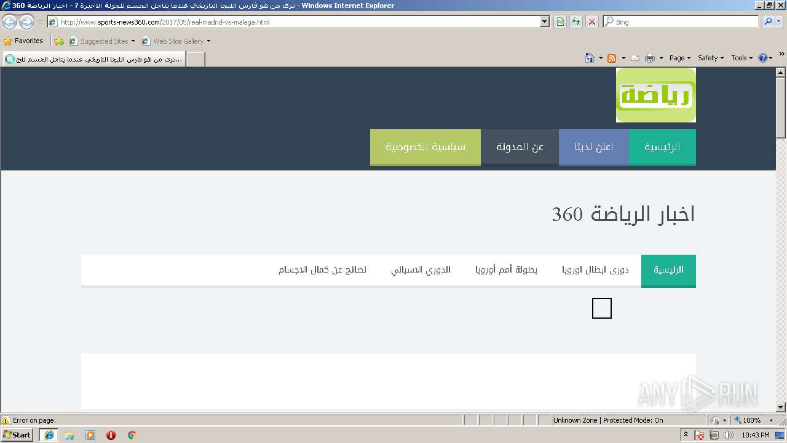787x443 pixels.
Task: Open the Suggested Sites dropdown
Action: coord(101,41)
